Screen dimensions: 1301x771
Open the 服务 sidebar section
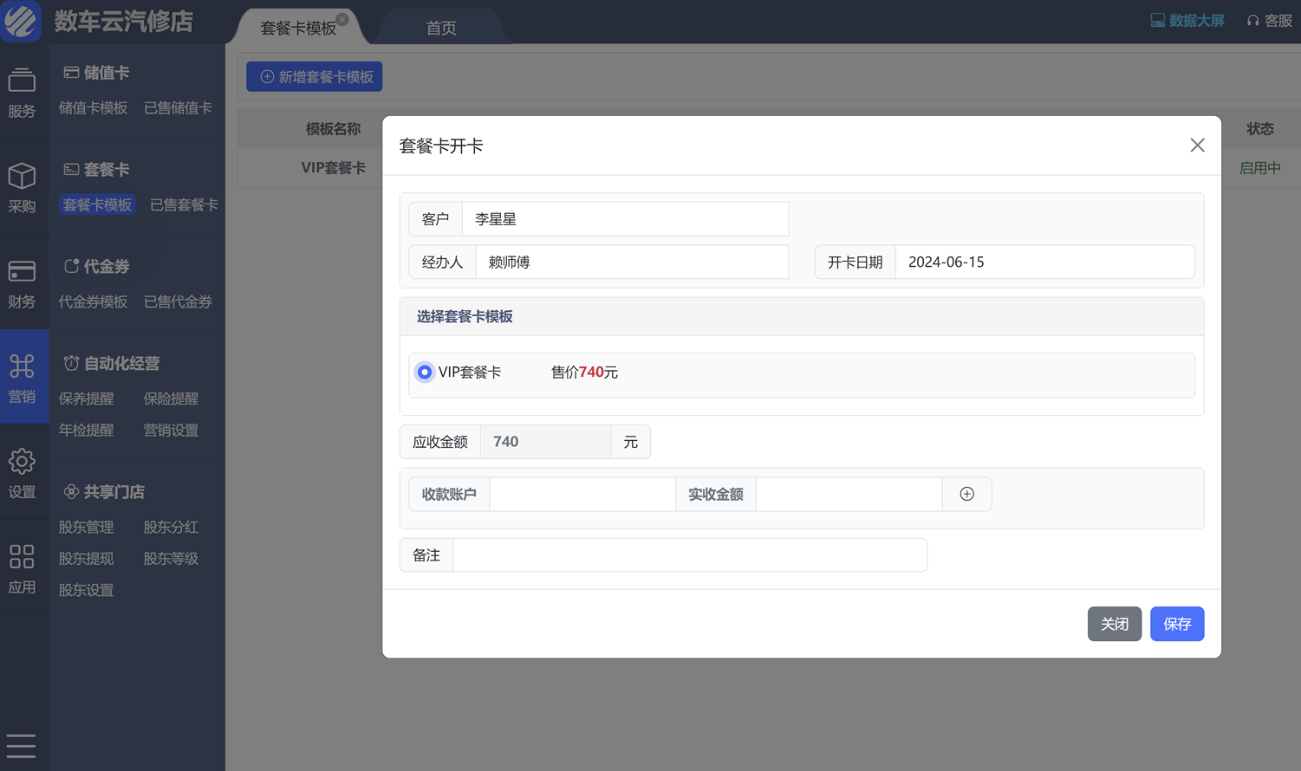tap(22, 93)
